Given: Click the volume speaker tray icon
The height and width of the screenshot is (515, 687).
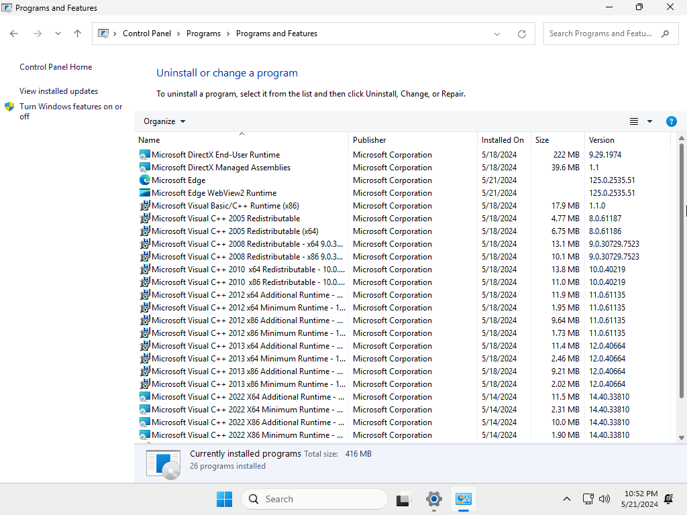Looking at the screenshot, I should (x=604, y=499).
